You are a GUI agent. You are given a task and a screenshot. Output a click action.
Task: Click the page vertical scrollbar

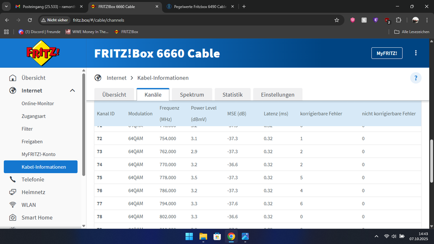coord(431,161)
